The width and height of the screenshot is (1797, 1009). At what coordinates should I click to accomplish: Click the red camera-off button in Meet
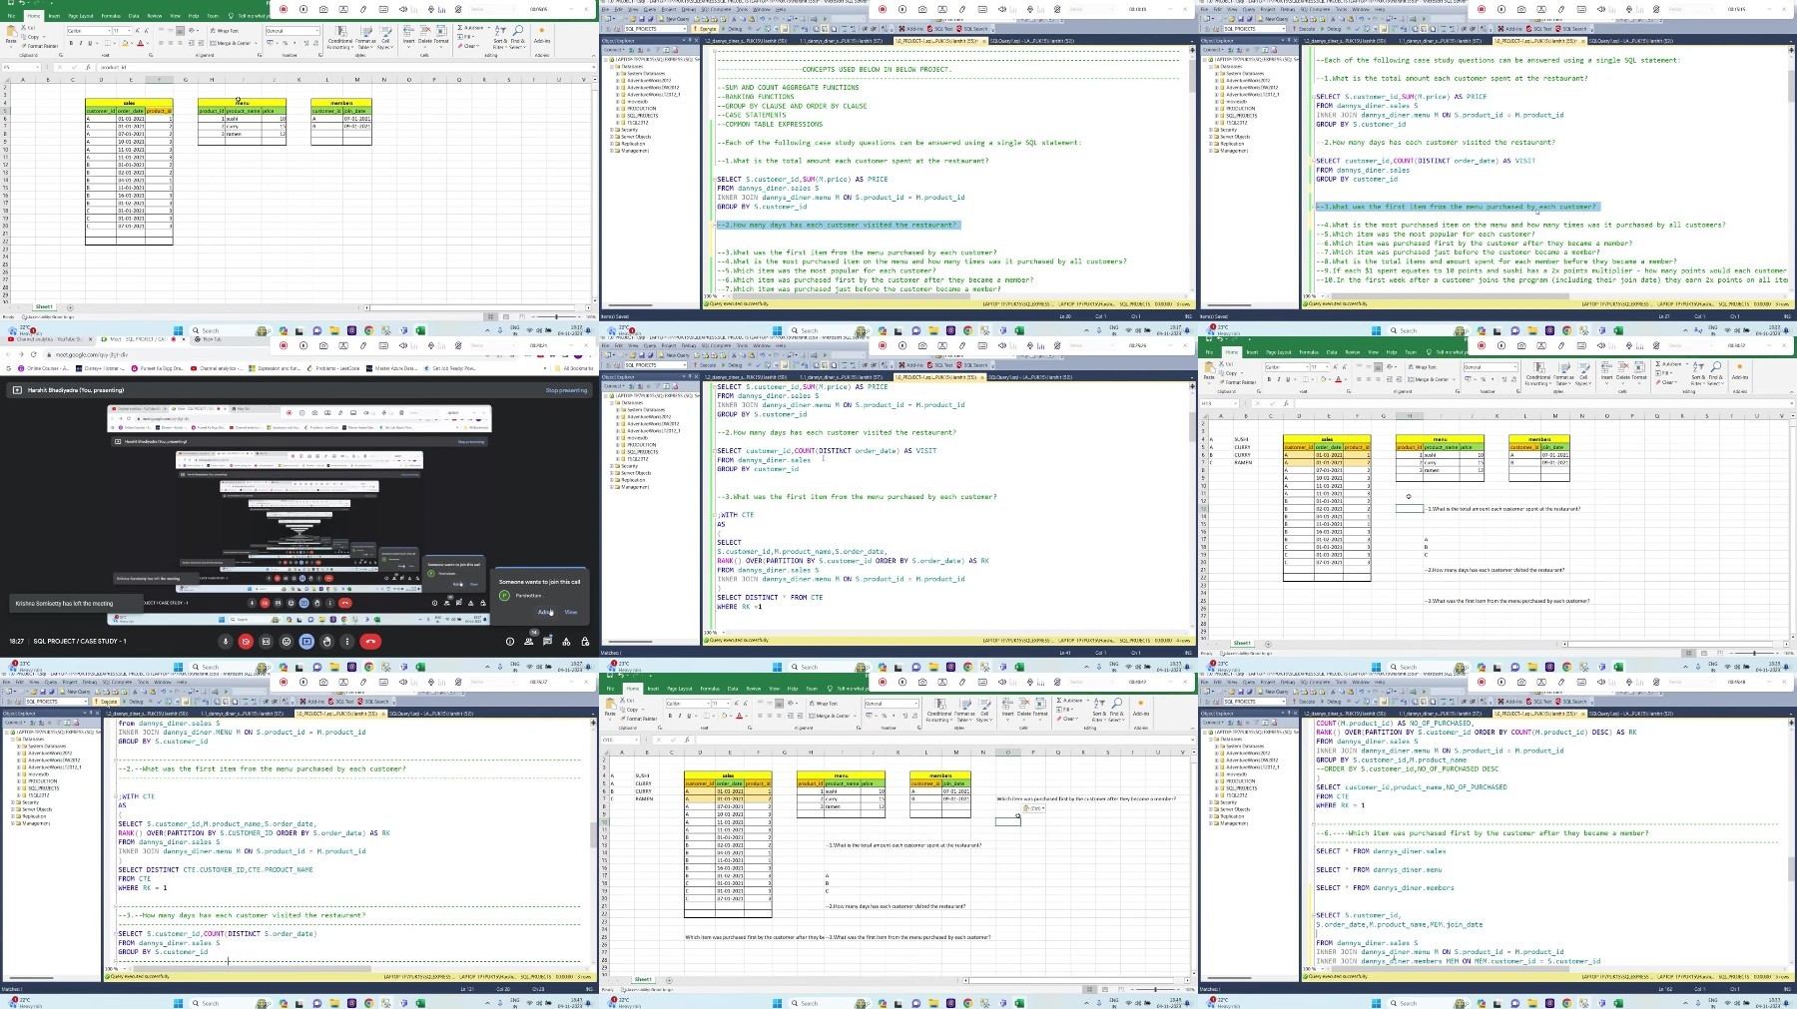click(246, 642)
